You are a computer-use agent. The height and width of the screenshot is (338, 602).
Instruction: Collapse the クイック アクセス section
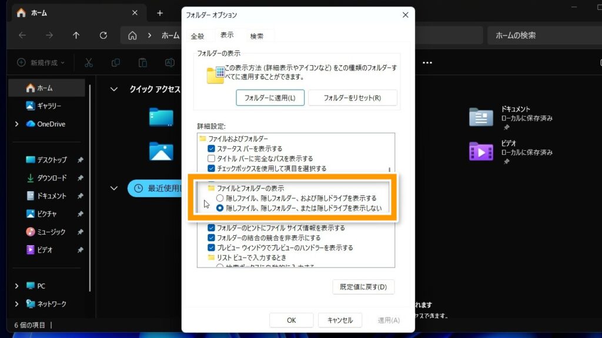click(x=114, y=89)
